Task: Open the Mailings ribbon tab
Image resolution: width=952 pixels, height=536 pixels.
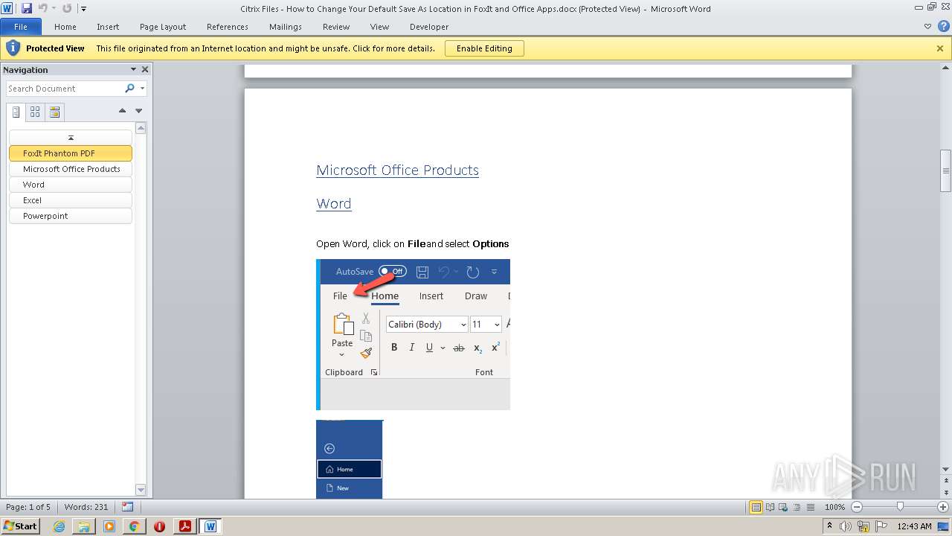Action: [x=286, y=27]
